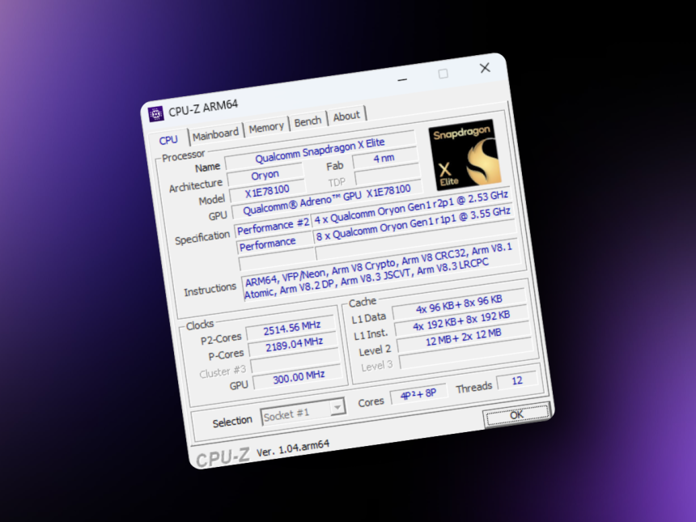This screenshot has height=522, width=696.
Task: Click the 4 x Qualcomm Oryon 2.53 GHz field
Action: [x=411, y=208]
